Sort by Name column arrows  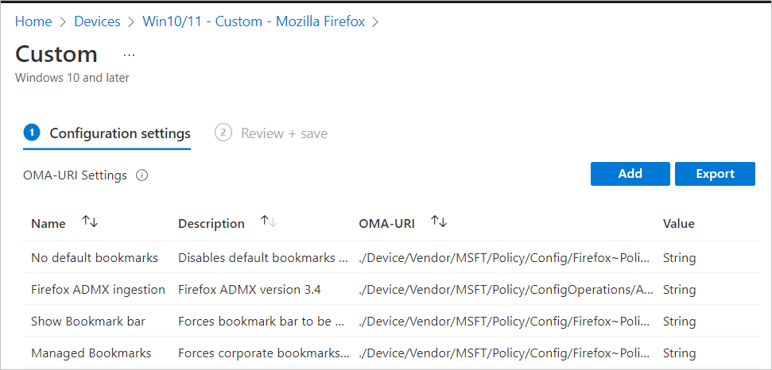coord(90,222)
